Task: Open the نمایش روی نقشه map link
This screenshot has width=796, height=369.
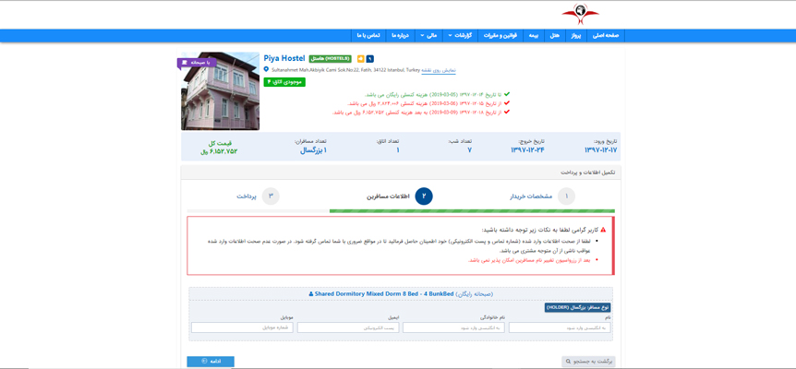Action: coord(439,70)
